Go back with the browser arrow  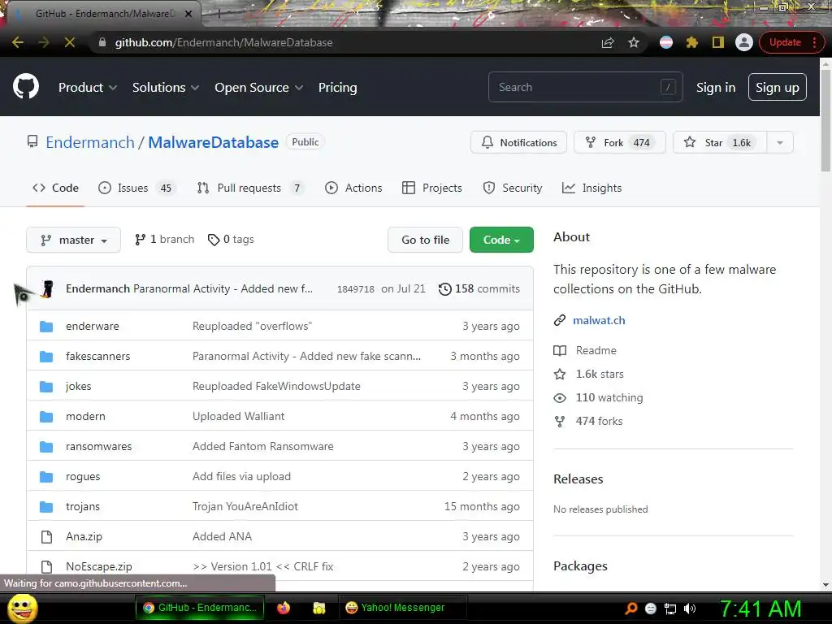click(x=18, y=42)
